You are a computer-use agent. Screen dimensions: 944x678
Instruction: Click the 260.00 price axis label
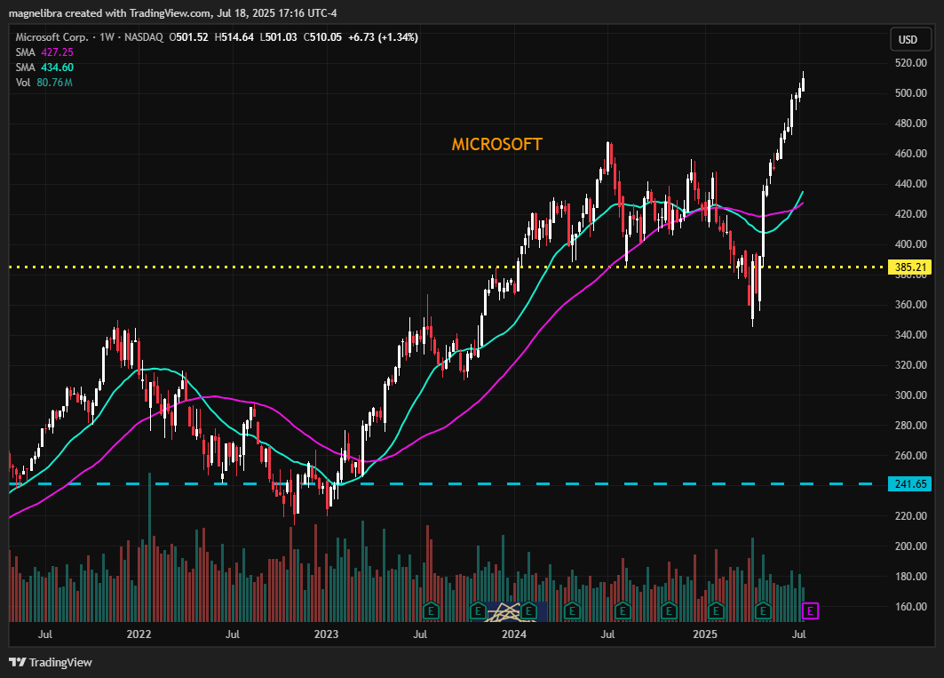pyautogui.click(x=910, y=456)
